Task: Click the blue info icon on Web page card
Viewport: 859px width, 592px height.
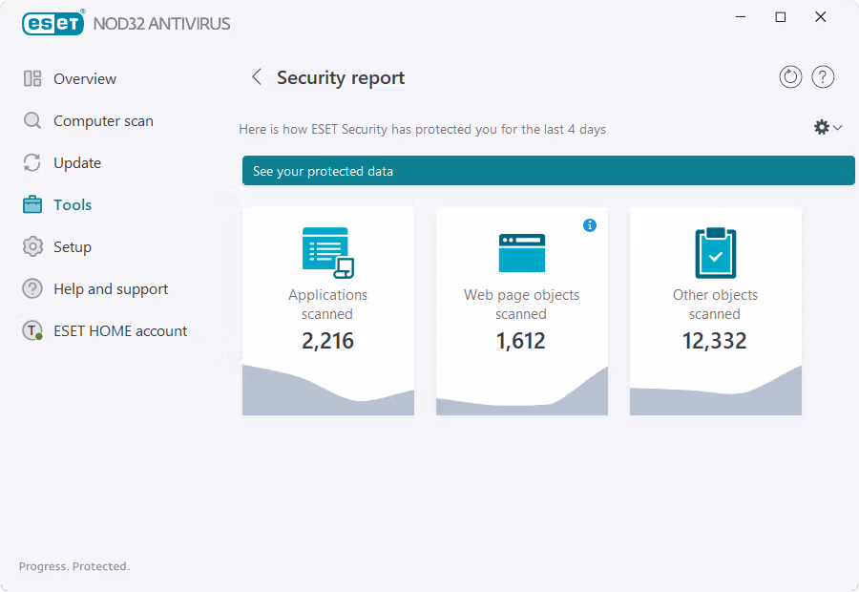Action: point(590,225)
